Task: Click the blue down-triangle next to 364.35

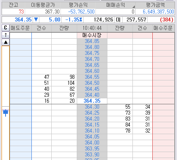Action: point(36,20)
